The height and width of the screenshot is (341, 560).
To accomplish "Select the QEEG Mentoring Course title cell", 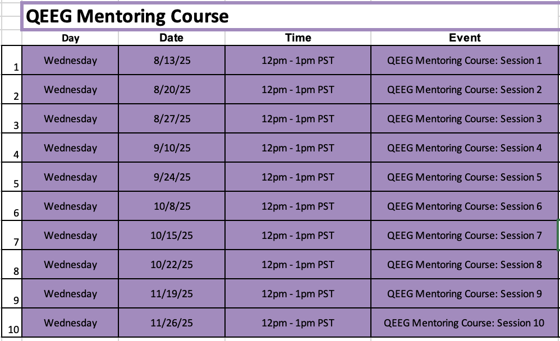I will (x=291, y=16).
